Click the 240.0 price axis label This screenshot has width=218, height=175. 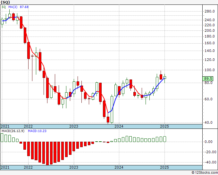tap(210, 20)
